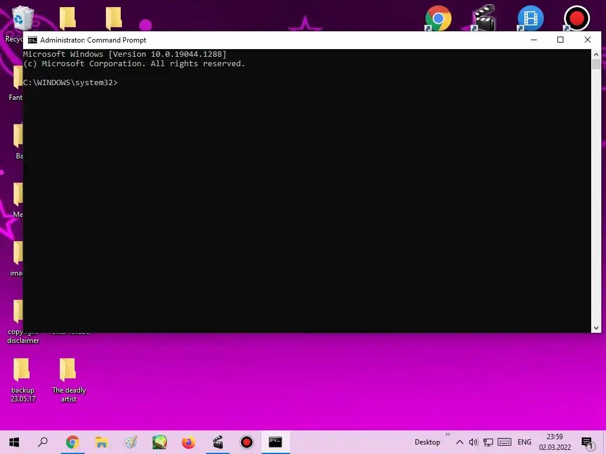Click the Command Prompt taskbar button

point(276,442)
